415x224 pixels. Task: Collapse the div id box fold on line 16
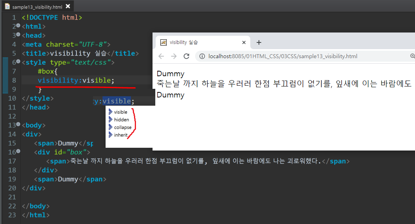pyautogui.click(x=18, y=151)
